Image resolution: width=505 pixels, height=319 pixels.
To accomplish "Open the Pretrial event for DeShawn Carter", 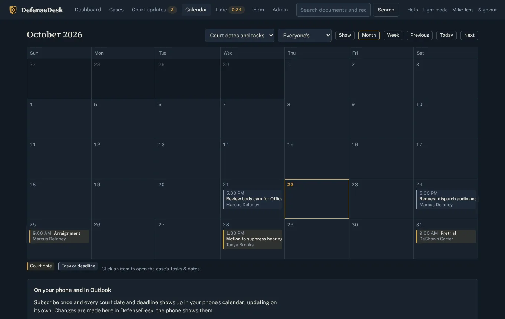I will pyautogui.click(x=446, y=236).
